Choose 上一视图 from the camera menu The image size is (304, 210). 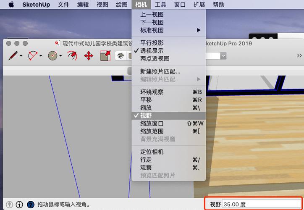(x=168, y=15)
